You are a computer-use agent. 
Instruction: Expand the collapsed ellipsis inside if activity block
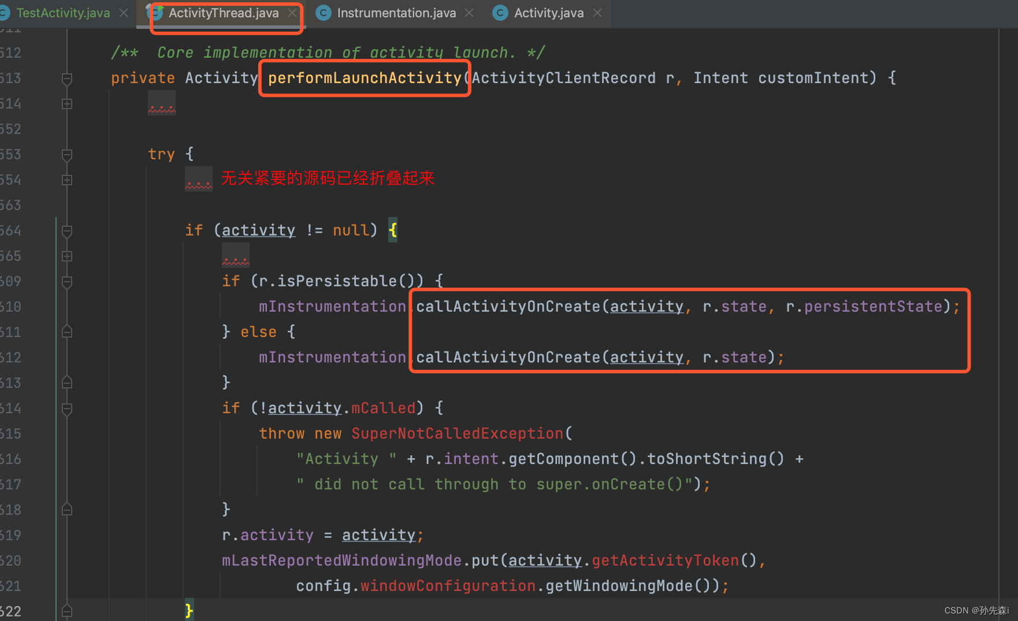236,256
